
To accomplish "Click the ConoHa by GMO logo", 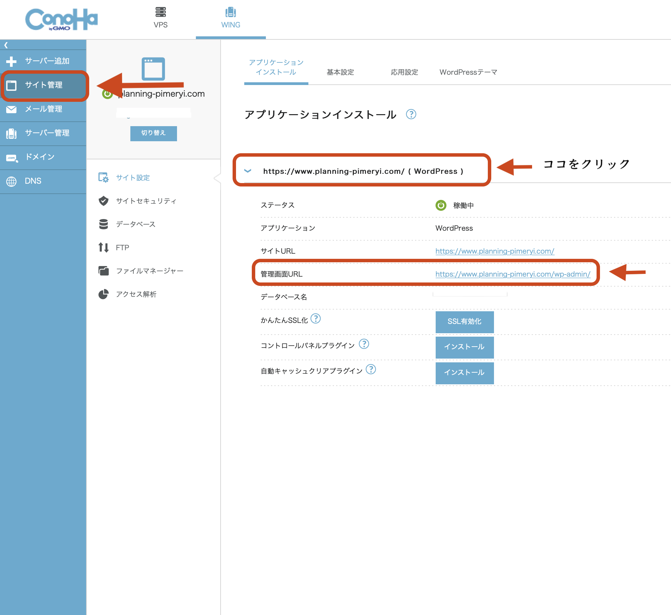I will click(x=61, y=20).
